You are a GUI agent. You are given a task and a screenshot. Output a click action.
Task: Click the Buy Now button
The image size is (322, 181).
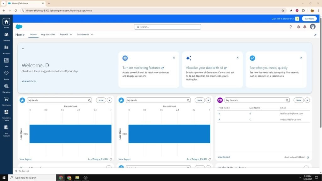pyautogui.click(x=309, y=19)
